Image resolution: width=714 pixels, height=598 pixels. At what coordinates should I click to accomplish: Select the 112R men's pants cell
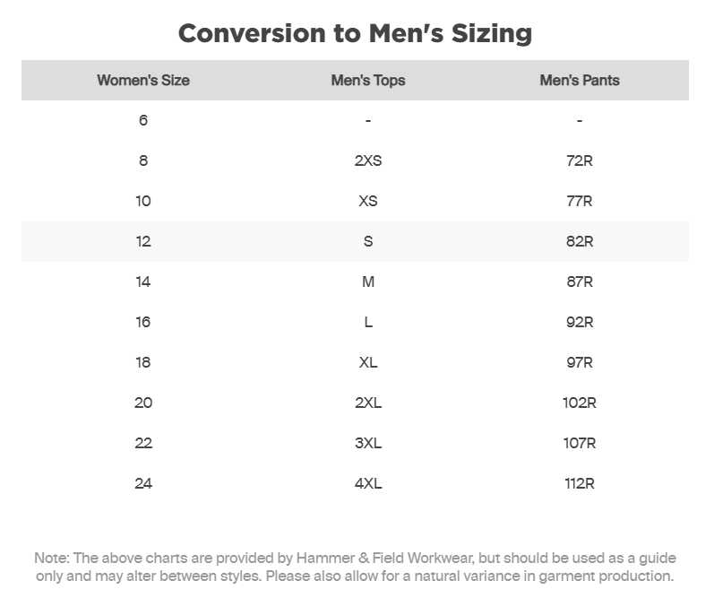580,483
